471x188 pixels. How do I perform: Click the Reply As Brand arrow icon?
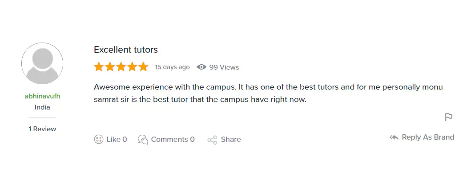point(394,137)
